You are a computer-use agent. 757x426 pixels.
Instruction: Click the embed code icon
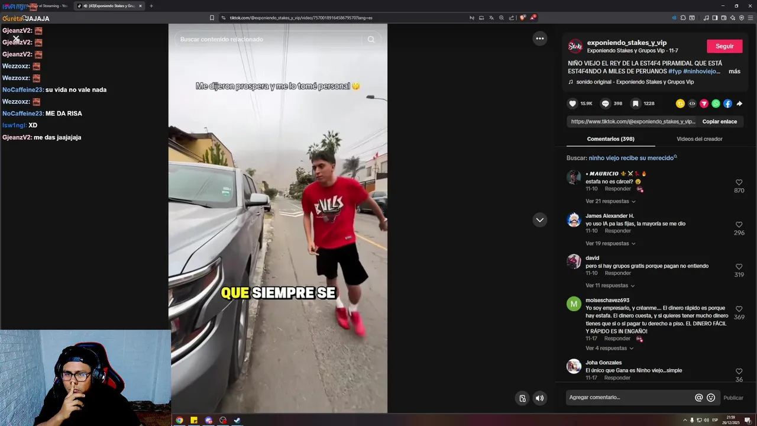pyautogui.click(x=692, y=104)
